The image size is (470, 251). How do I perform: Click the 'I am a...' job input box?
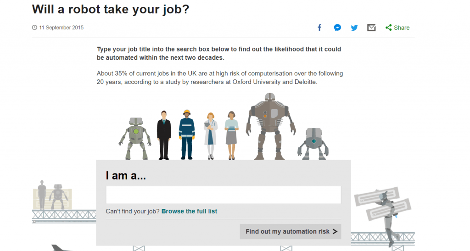[224, 195]
